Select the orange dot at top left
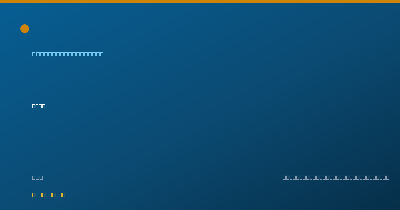This screenshot has width=400, height=210. (25, 29)
